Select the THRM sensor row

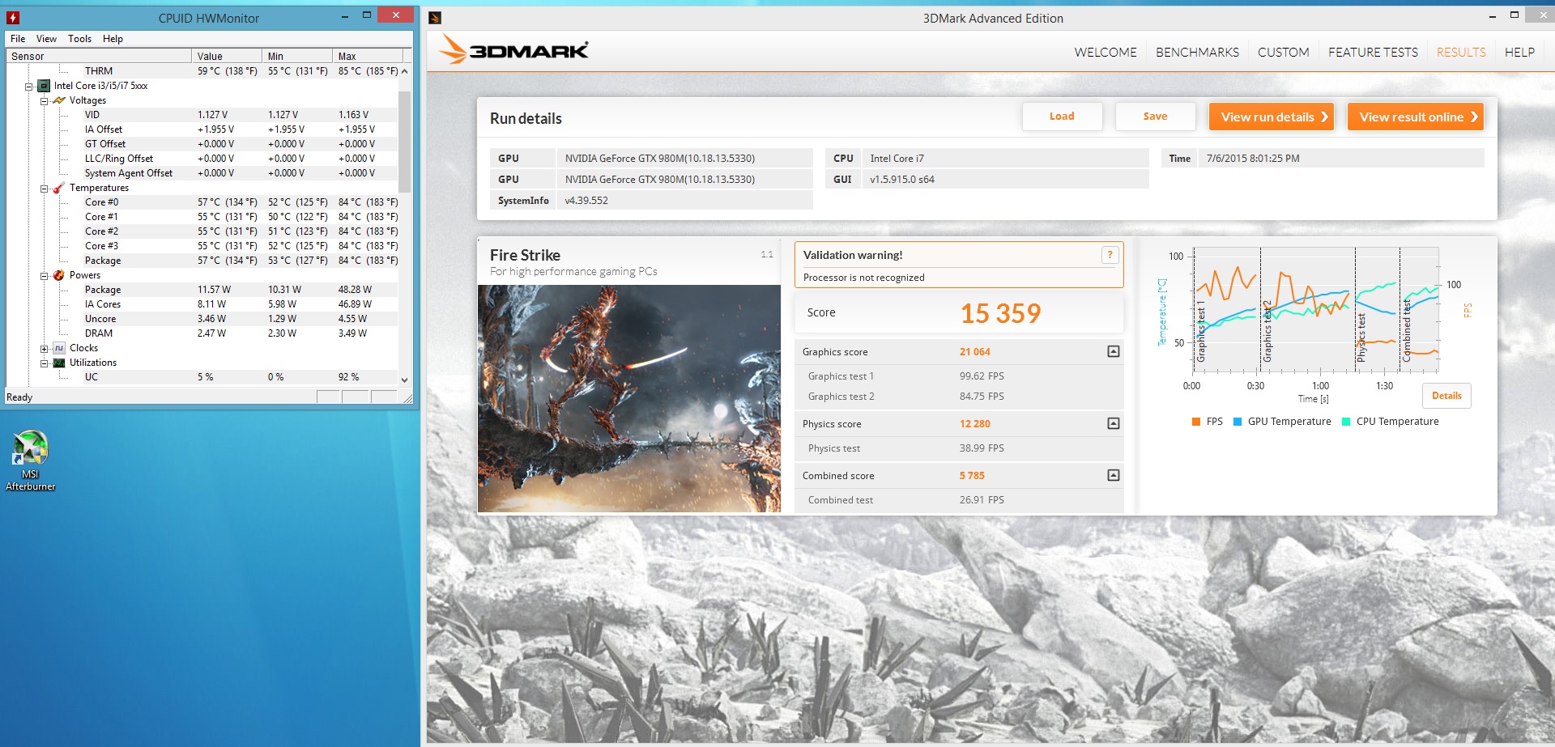[202, 71]
